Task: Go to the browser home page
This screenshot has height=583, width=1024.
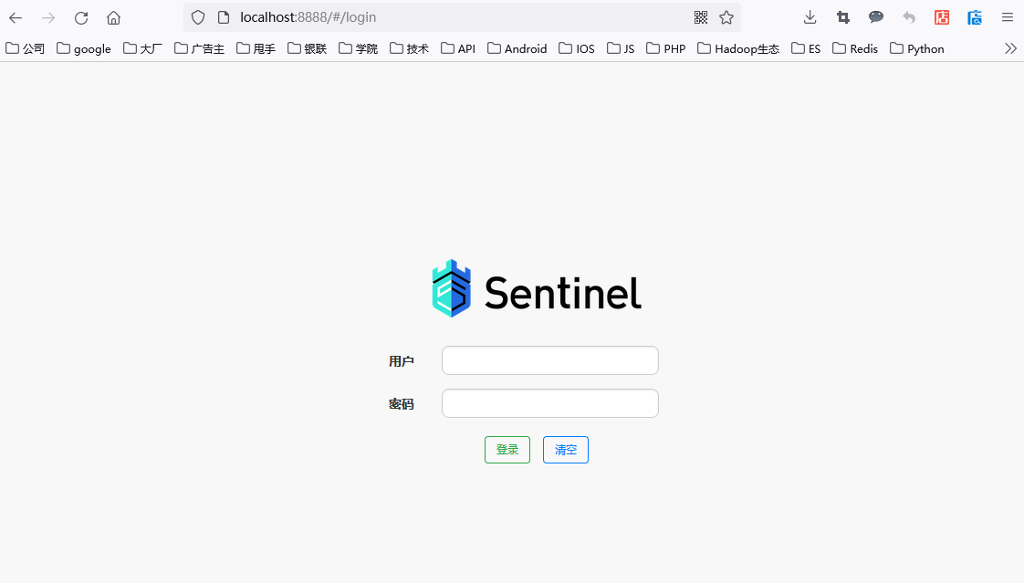Action: pyautogui.click(x=113, y=17)
